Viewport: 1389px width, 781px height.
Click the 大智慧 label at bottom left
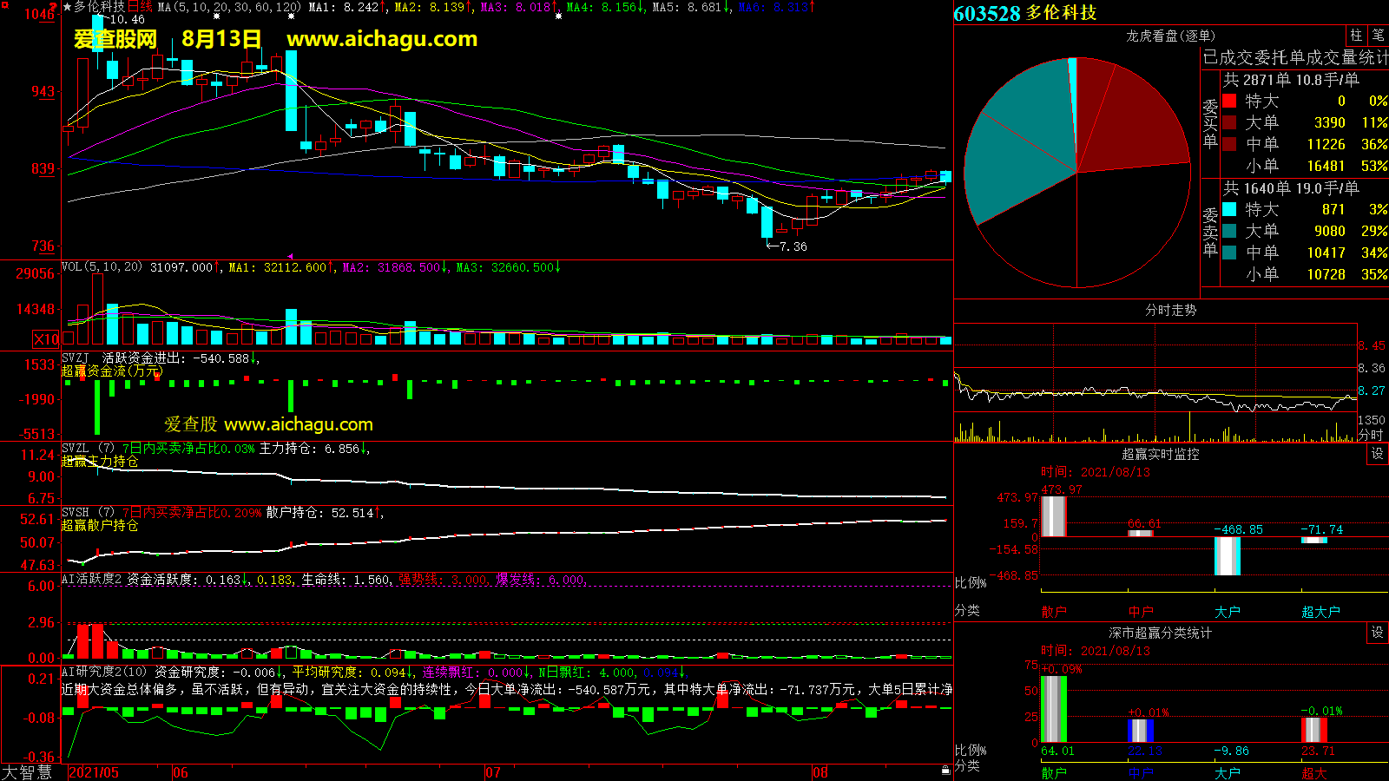[x=27, y=772]
